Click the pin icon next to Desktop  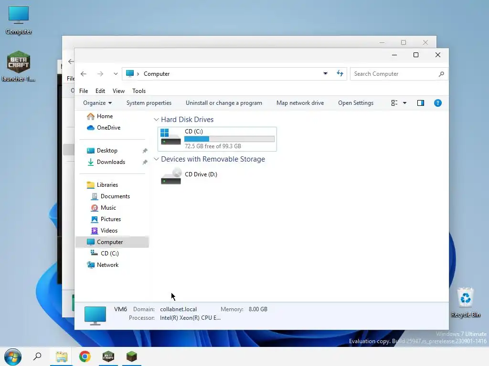click(145, 151)
